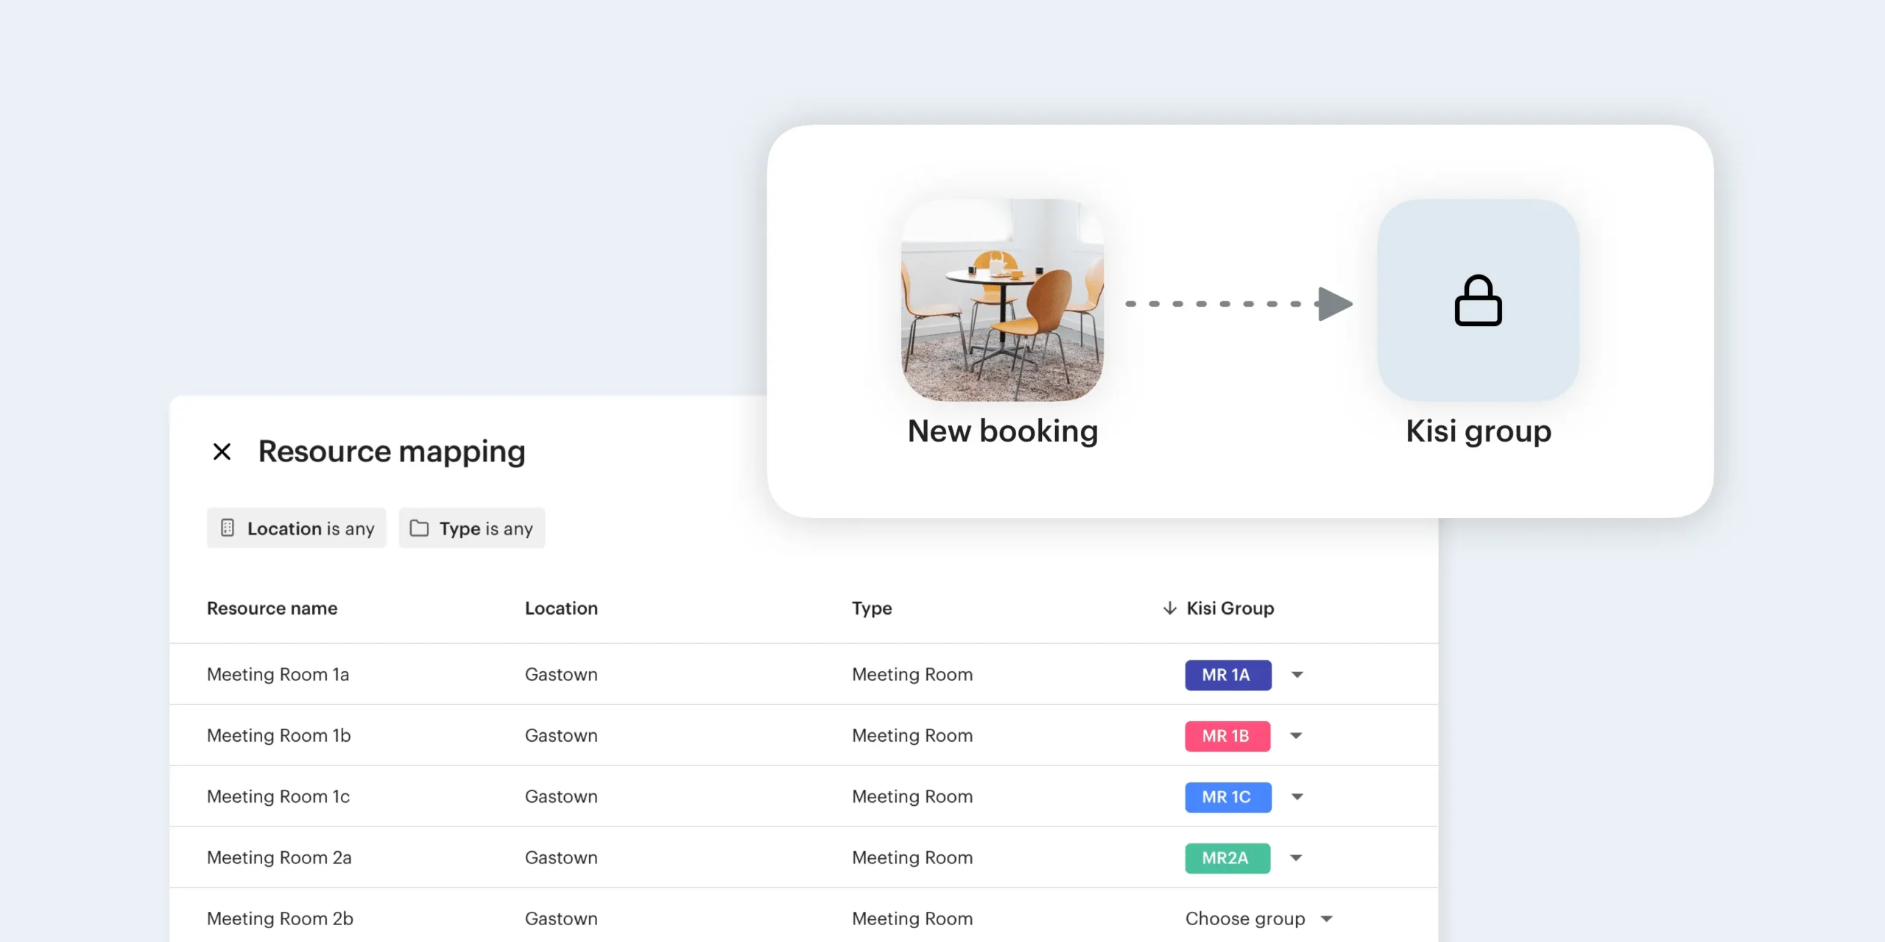
Task: Click the MR 1B pink badge
Action: pos(1227,736)
